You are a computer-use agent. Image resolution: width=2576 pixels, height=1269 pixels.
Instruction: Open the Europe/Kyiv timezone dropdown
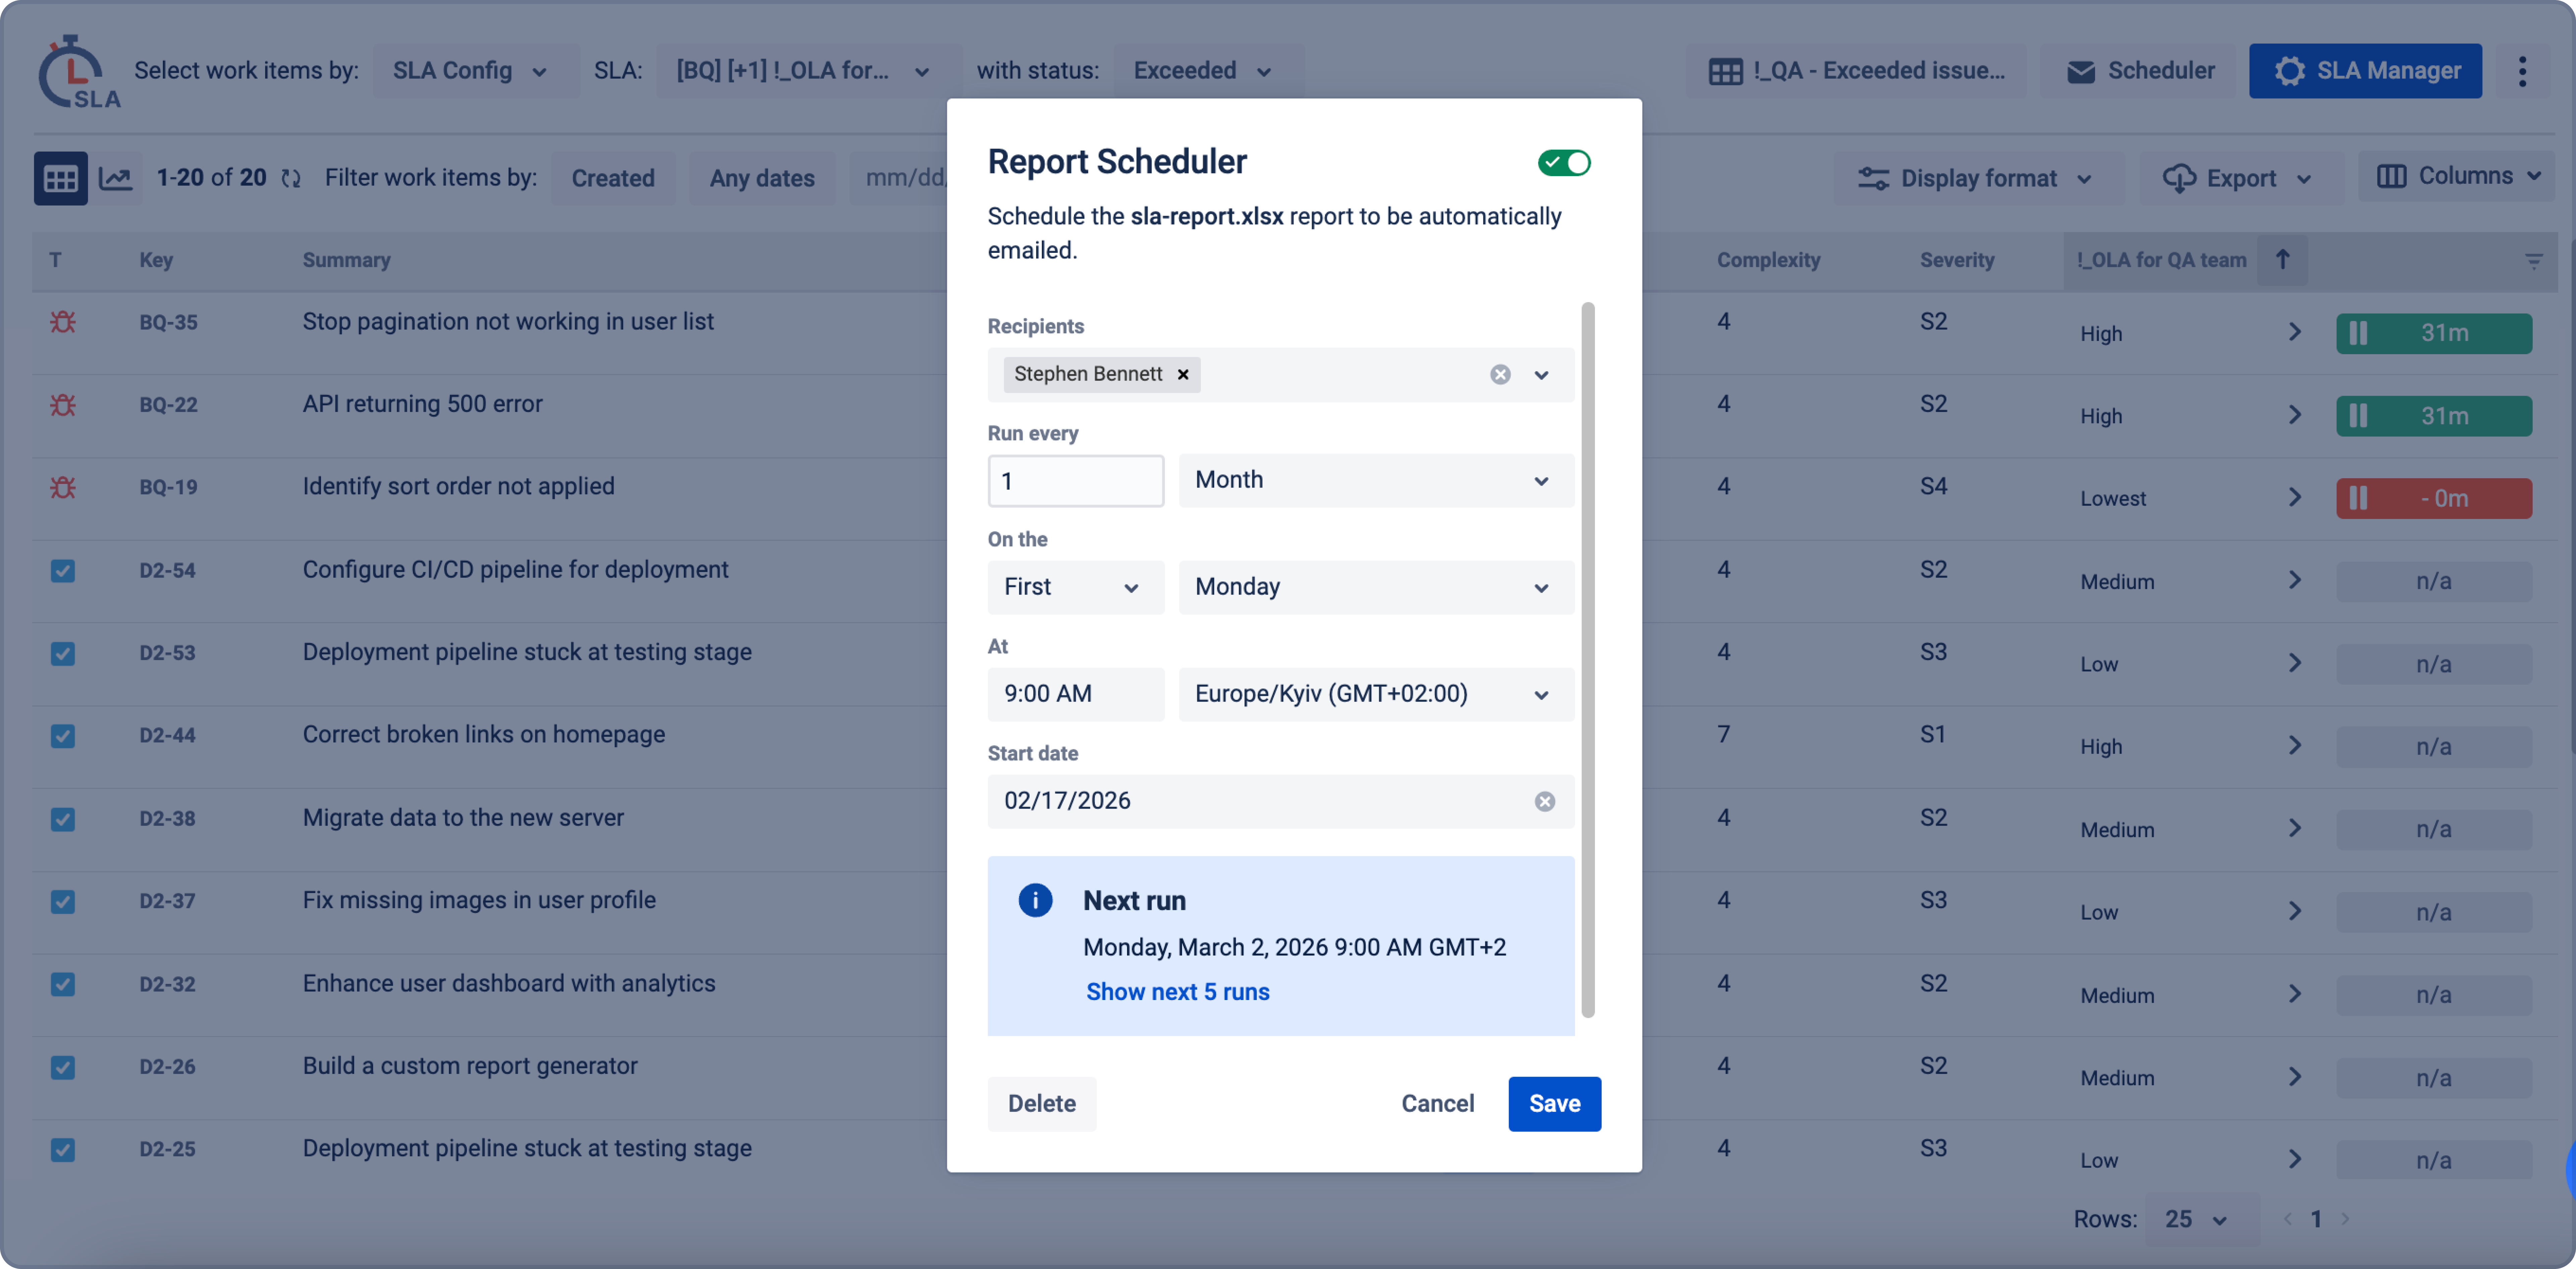1375,694
